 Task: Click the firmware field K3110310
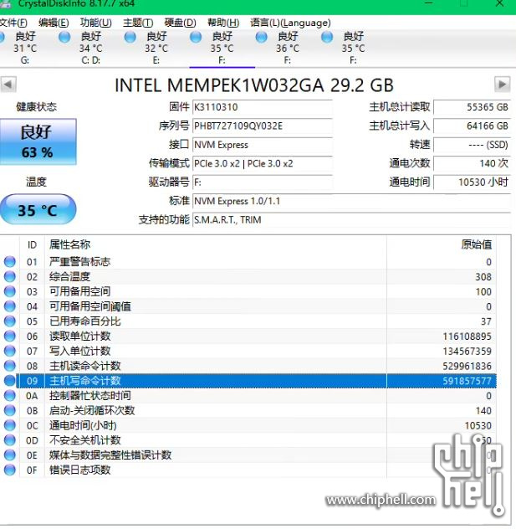tap(263, 107)
